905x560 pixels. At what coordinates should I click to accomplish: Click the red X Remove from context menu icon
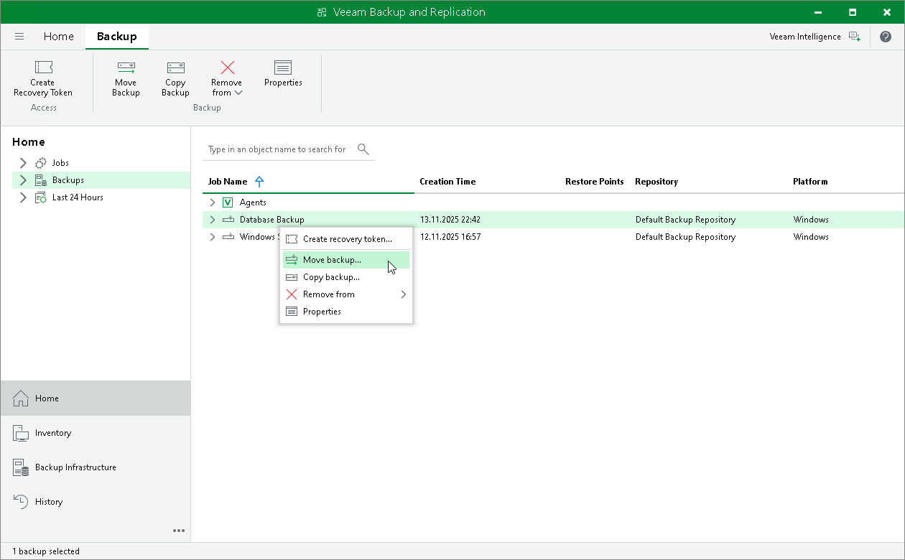point(292,294)
